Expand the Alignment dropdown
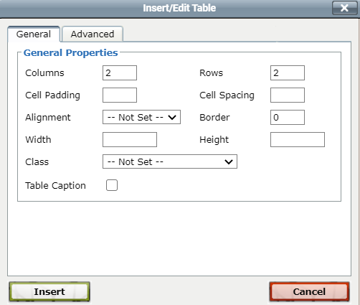The width and height of the screenshot is (360, 305). [x=141, y=117]
